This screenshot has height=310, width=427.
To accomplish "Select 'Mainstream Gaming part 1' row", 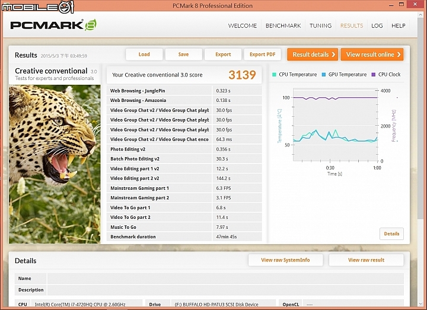I will 184,188.
